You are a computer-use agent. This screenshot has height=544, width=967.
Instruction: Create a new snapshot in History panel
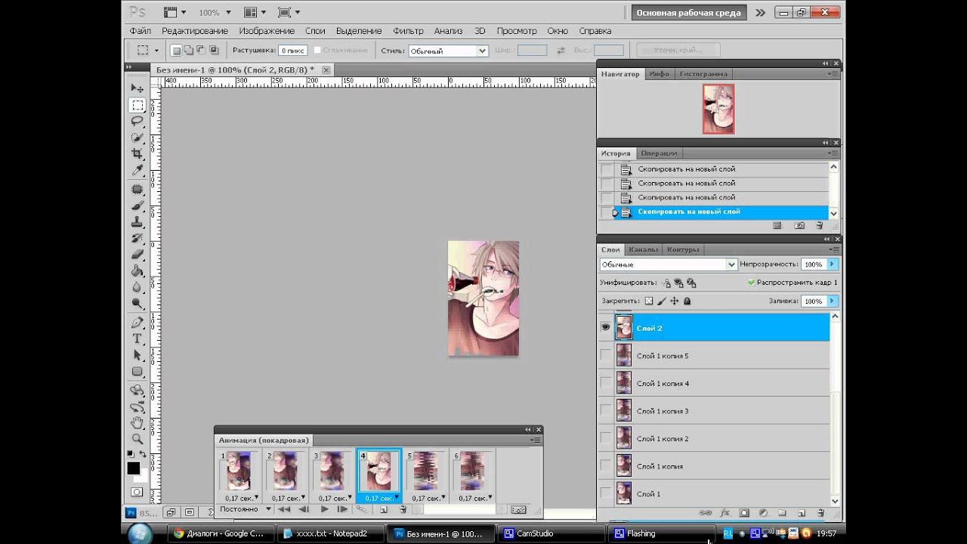pyautogui.click(x=799, y=225)
